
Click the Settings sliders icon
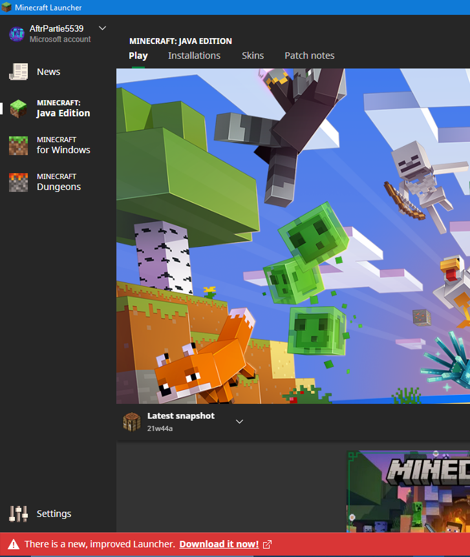19,514
